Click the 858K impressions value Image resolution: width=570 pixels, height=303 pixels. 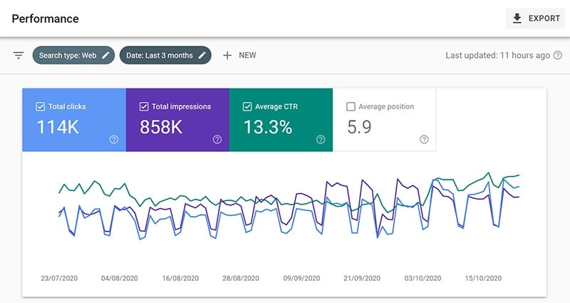tap(161, 127)
